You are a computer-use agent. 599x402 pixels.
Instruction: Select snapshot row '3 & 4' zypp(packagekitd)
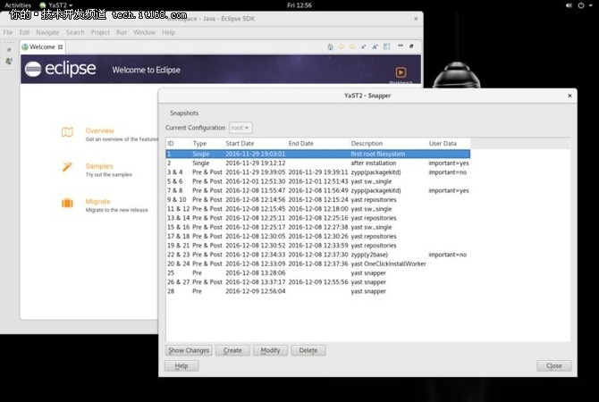pyautogui.click(x=318, y=172)
